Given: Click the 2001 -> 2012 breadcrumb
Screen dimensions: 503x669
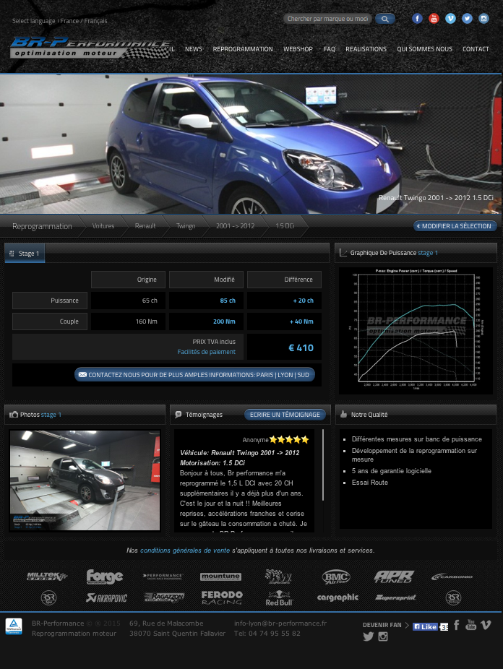Looking at the screenshot, I should click(x=235, y=226).
